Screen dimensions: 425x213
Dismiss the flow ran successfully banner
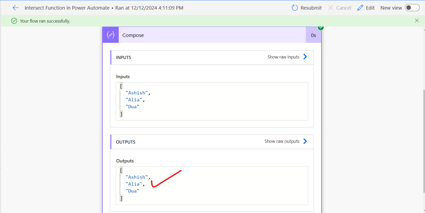tap(417, 21)
